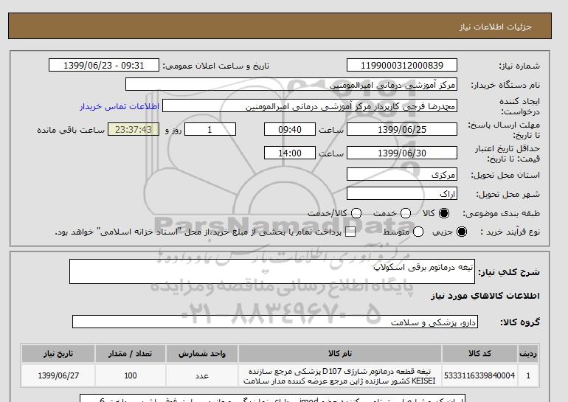Click the جزئیات اطلاعات نیاز header title
This screenshot has height=402, width=568.
coord(495,27)
